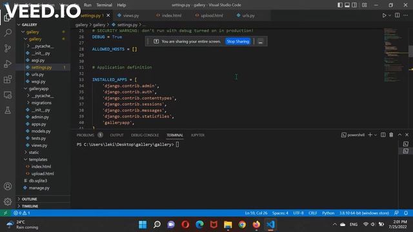Screen dimensions: 413x232
Task: Switch to the OUTPUT panel tab
Action: 117,135
